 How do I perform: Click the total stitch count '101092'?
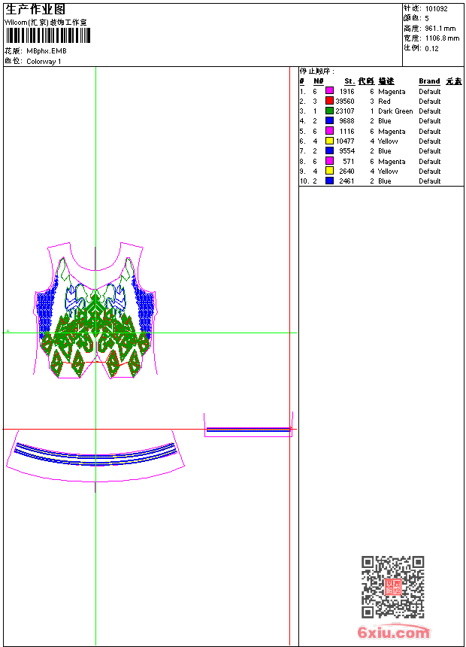pos(436,9)
